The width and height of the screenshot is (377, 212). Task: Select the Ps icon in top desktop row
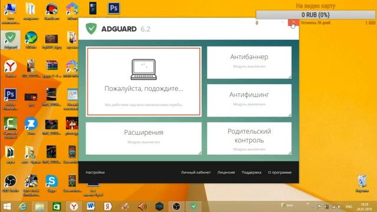click(114, 8)
